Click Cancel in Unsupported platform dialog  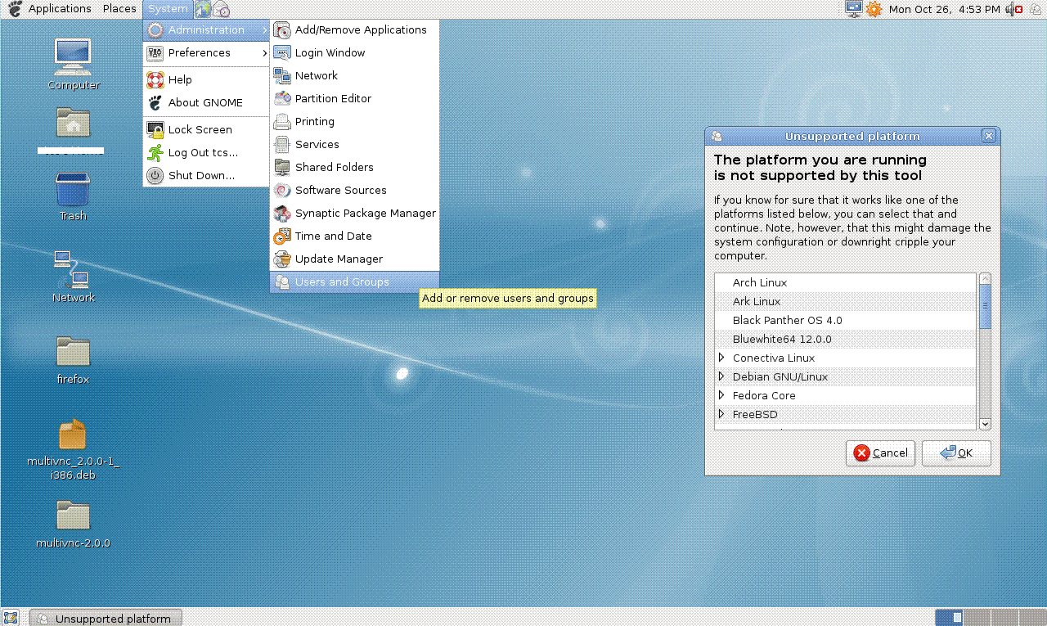(x=880, y=453)
